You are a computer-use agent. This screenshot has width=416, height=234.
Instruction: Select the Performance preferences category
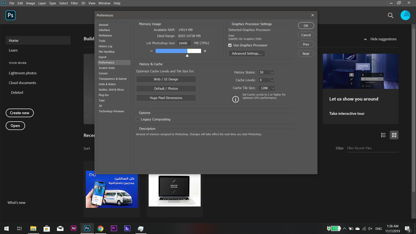tap(114, 62)
